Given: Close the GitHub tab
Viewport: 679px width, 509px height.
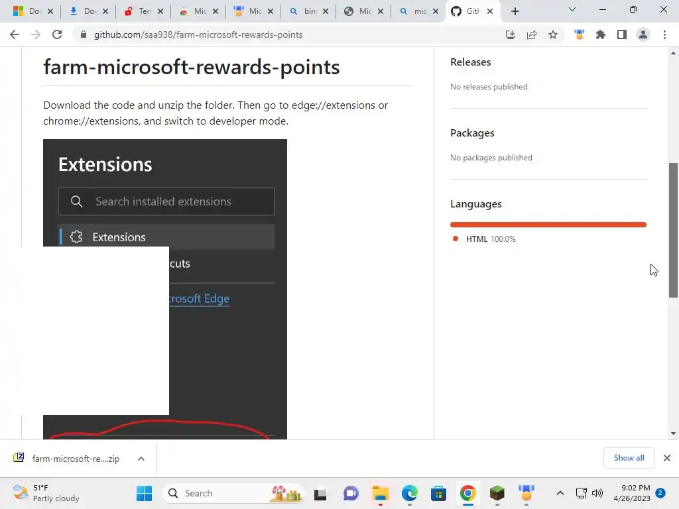Looking at the screenshot, I should pos(490,11).
